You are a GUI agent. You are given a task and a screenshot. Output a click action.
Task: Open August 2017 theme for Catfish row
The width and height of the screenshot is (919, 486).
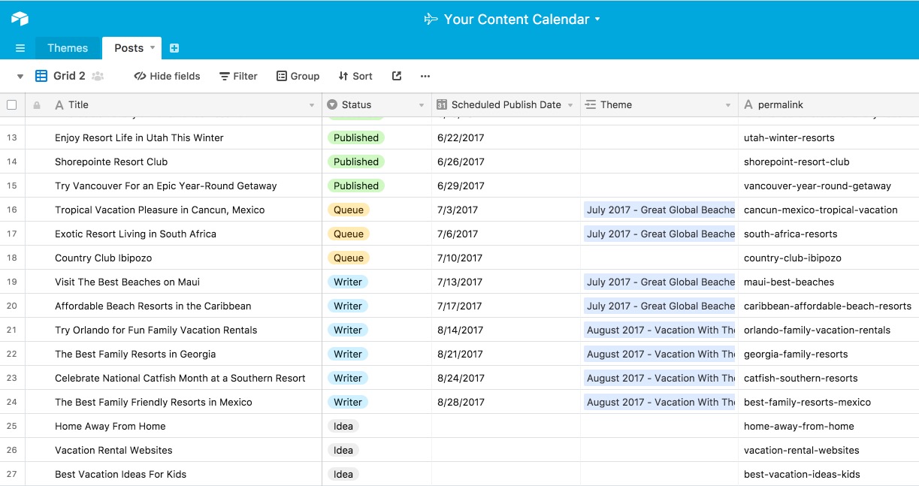click(x=660, y=378)
